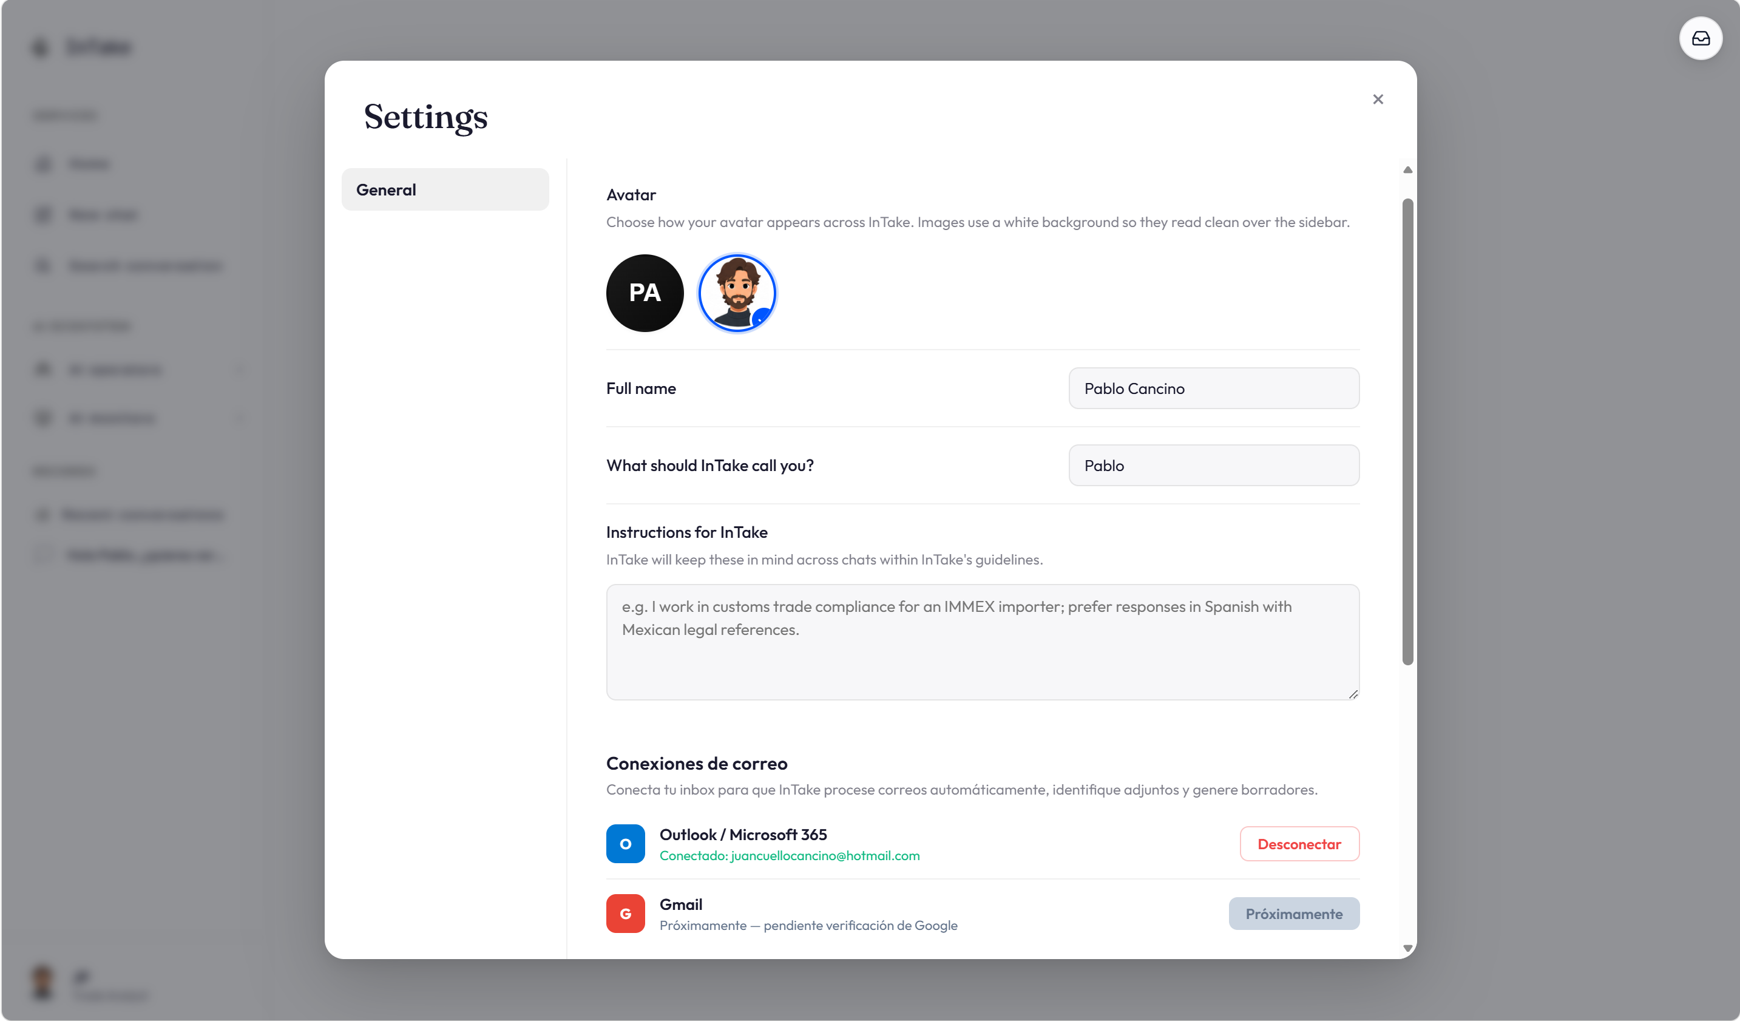Click the scrollbar down arrow
The image size is (1740, 1021).
tap(1407, 949)
